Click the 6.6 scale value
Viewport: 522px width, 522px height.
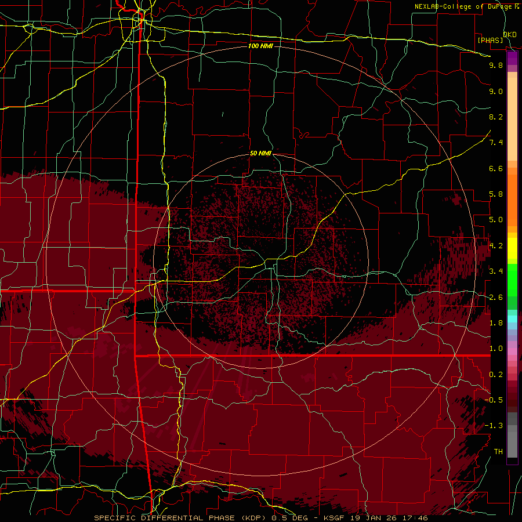496,168
